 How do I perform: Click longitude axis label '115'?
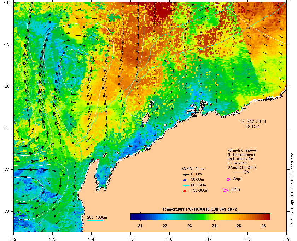click(130, 239)
